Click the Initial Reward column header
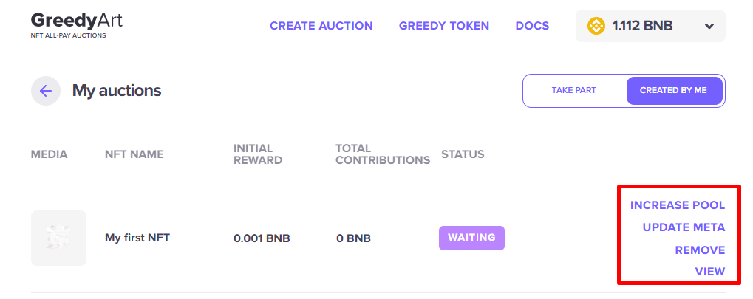753x299 pixels. [x=257, y=154]
